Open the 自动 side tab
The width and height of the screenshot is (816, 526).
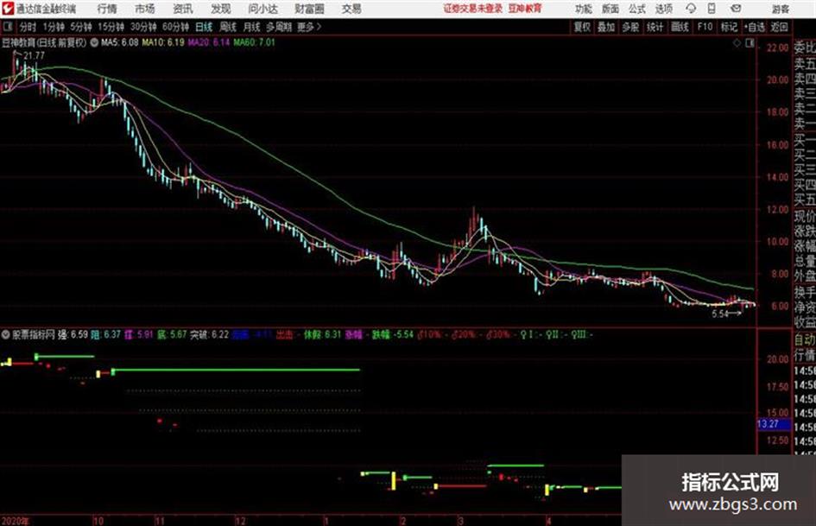coord(805,340)
